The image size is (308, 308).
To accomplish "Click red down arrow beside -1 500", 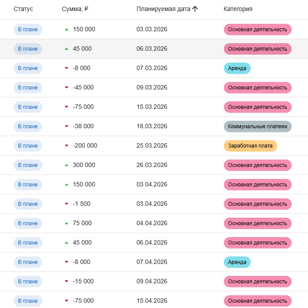I will coord(67,204).
